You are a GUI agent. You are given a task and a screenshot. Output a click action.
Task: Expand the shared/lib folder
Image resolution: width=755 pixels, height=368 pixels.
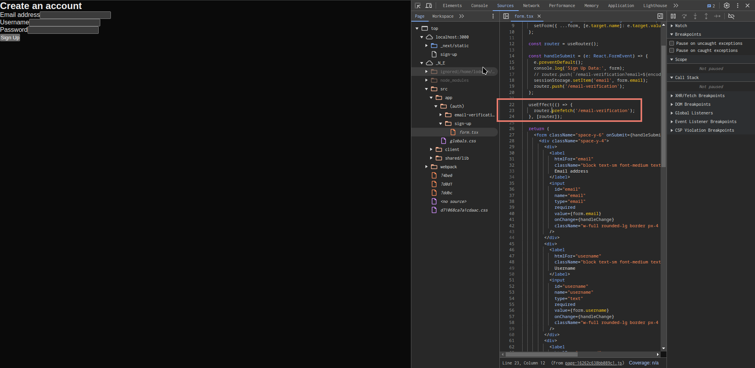(431, 158)
